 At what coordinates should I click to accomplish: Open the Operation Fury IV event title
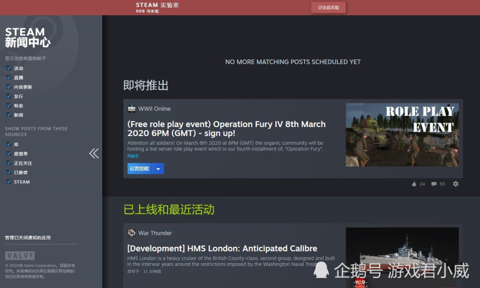point(227,129)
